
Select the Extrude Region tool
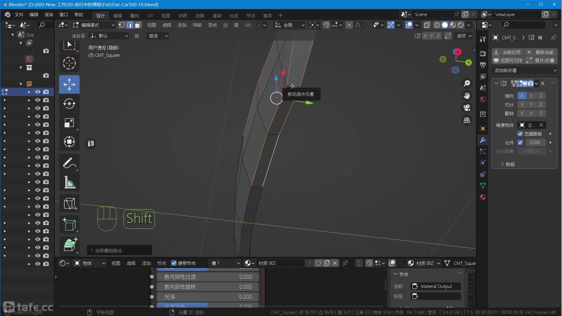(x=69, y=244)
